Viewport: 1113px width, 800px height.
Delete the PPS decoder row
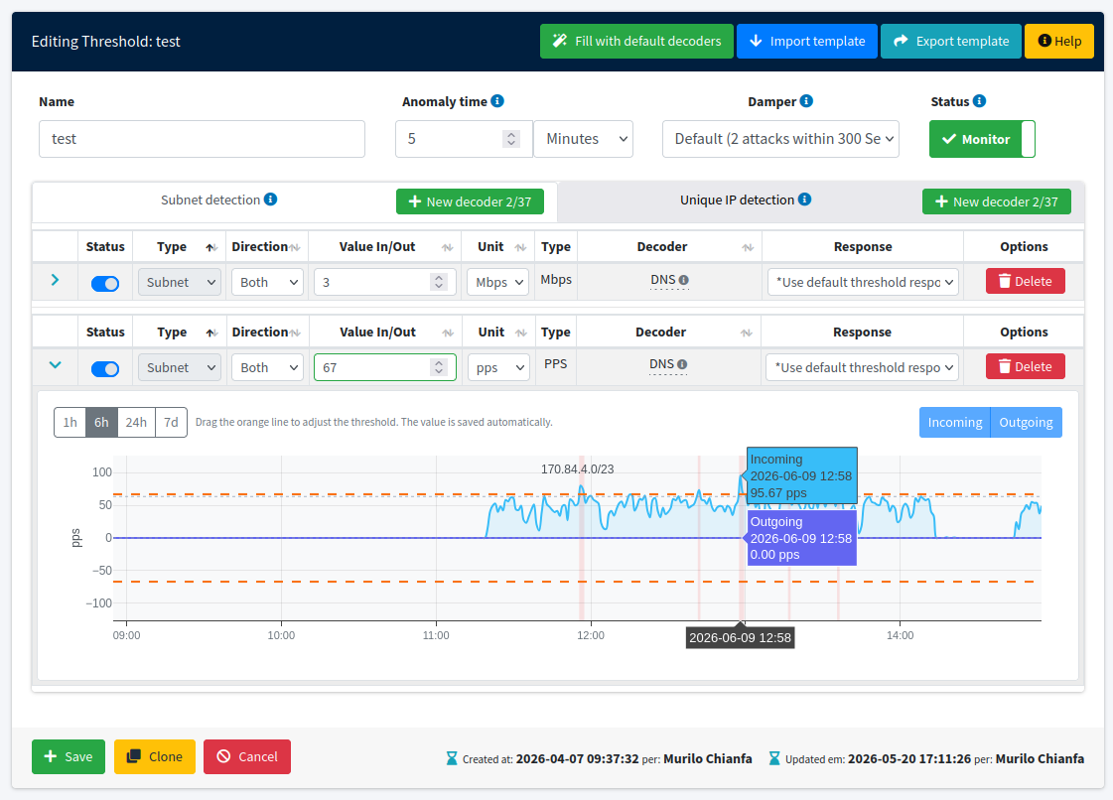1025,366
